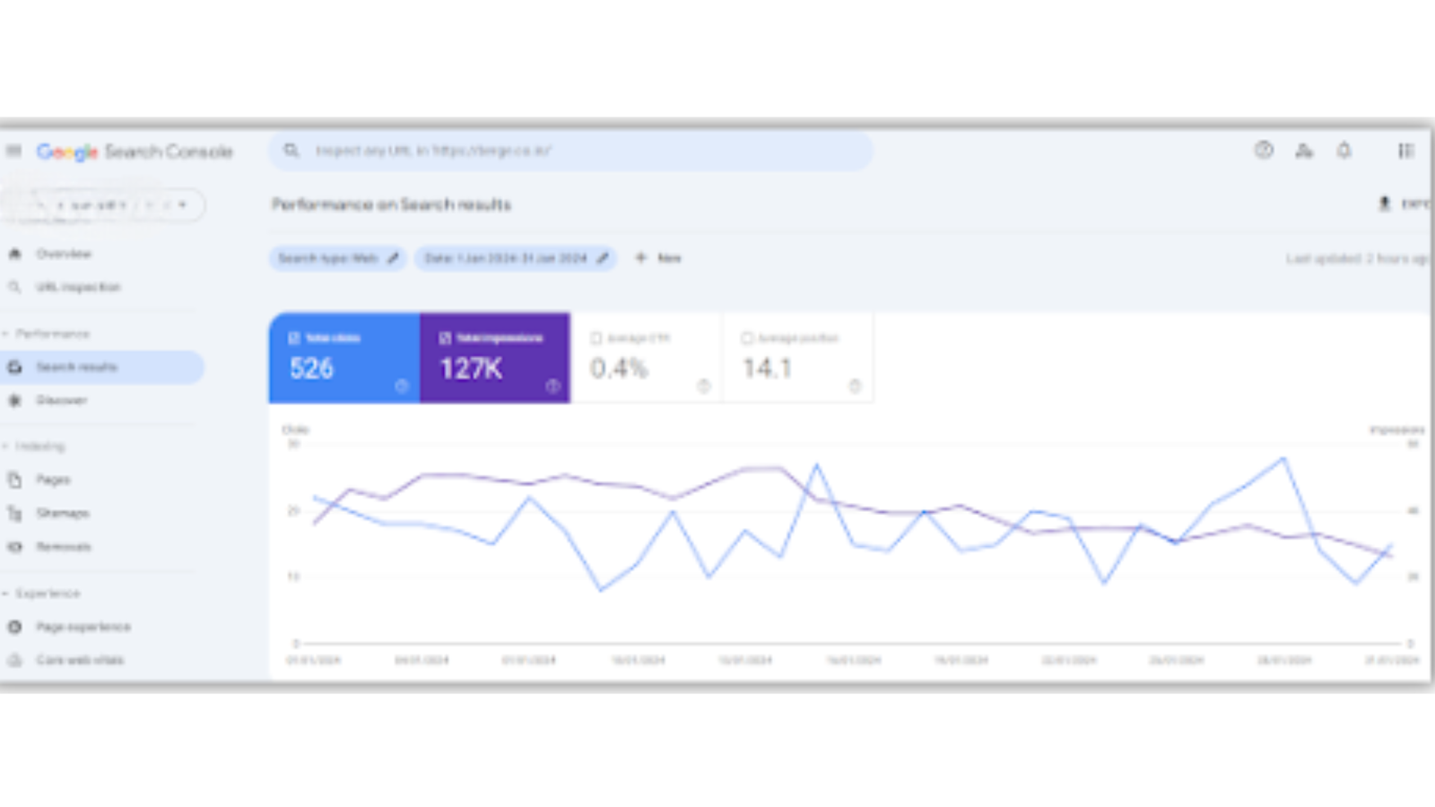The width and height of the screenshot is (1435, 807).
Task: Enable the Average position checkbox
Action: pos(746,338)
